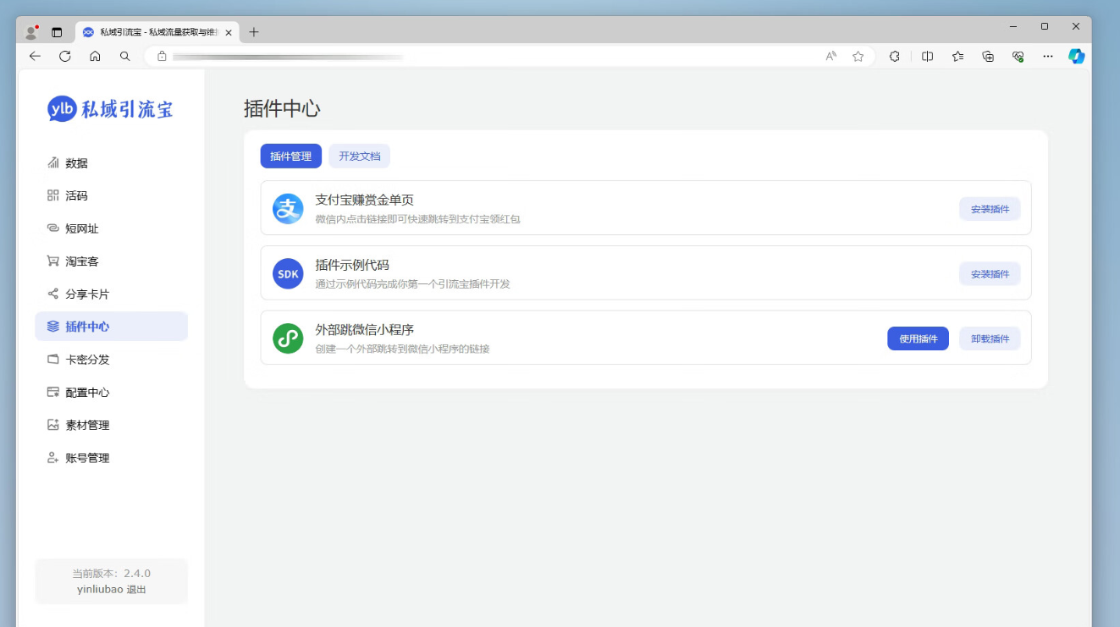1120x627 pixels.
Task: Open 分享卡片 in the sidebar
Action: click(x=87, y=294)
